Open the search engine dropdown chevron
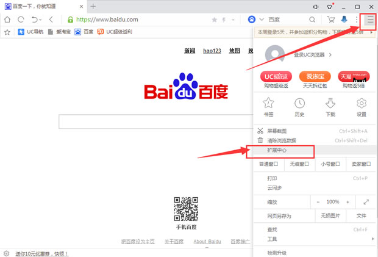 (262, 20)
